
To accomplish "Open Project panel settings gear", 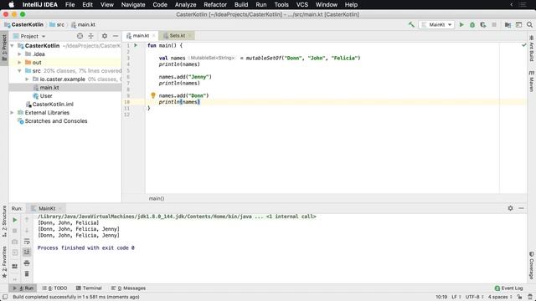I will click(105, 36).
